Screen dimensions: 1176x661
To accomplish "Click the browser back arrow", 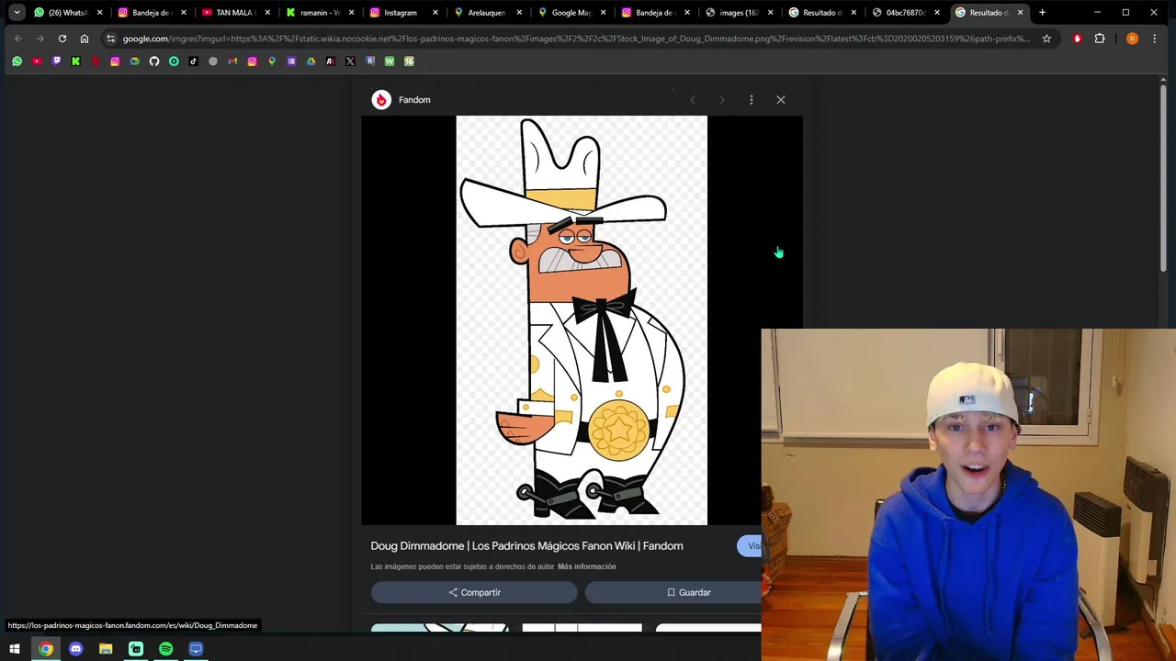I will tap(18, 39).
